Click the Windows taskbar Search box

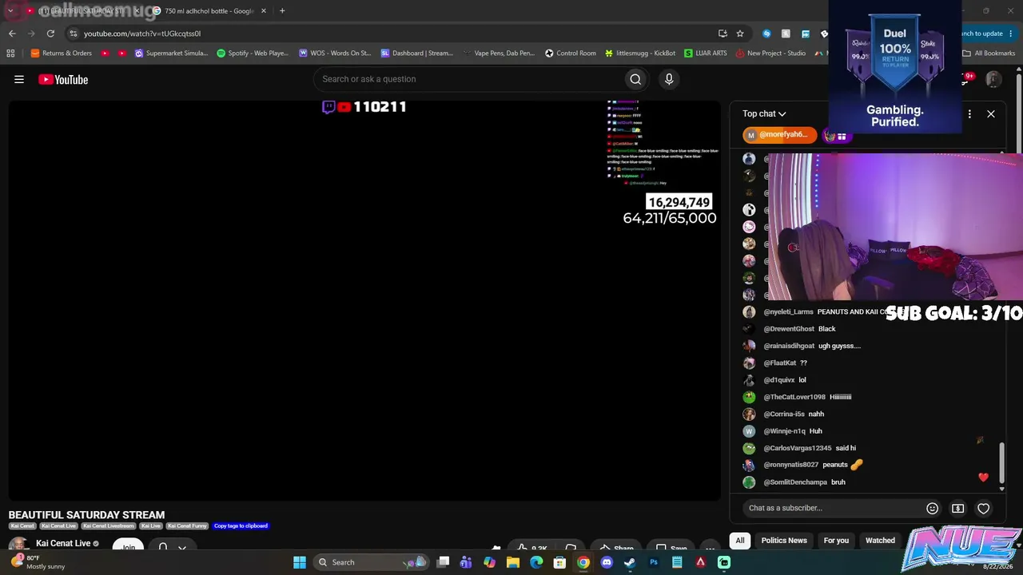(372, 562)
